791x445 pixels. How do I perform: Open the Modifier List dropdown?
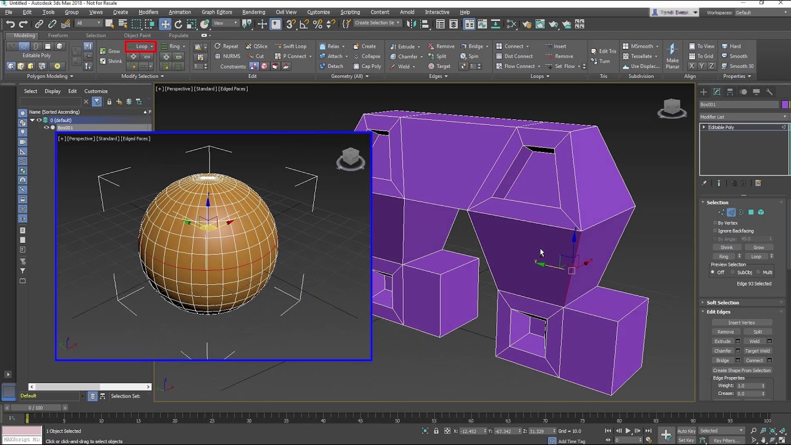point(744,117)
